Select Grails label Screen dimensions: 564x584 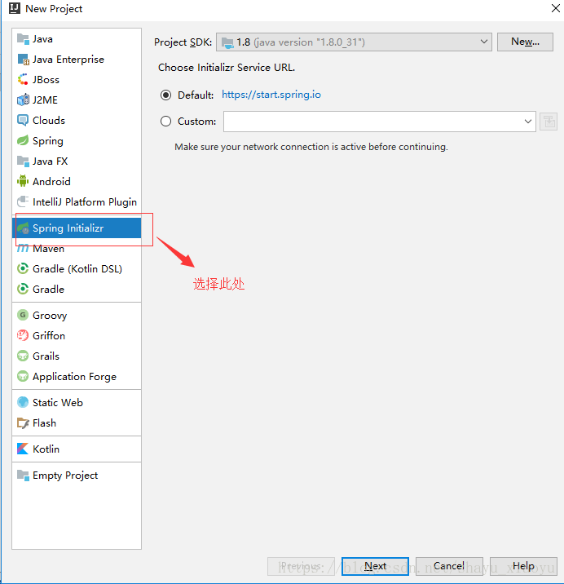click(46, 356)
